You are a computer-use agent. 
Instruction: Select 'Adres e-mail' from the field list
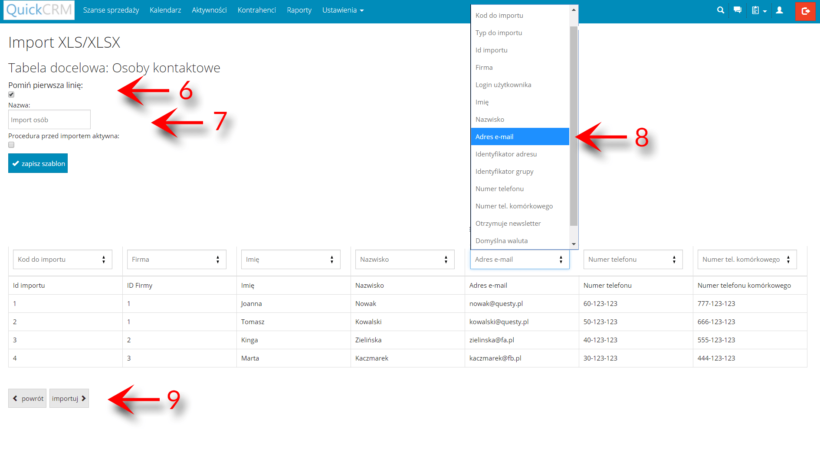click(520, 136)
